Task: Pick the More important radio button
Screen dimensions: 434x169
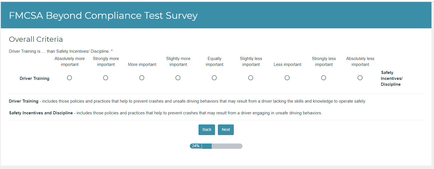Action: (142, 78)
